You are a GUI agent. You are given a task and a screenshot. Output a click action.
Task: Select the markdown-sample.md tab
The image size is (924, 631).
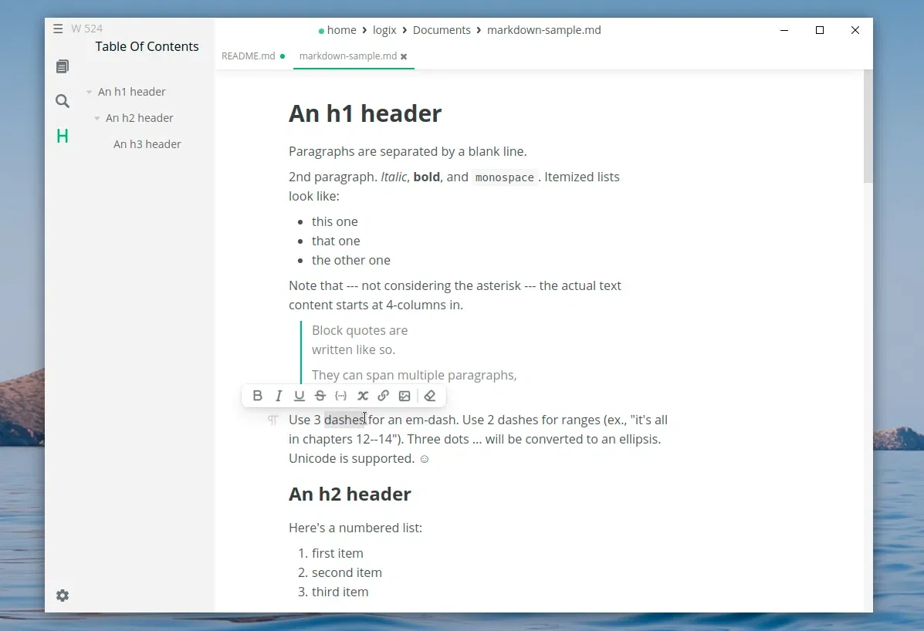[347, 56]
